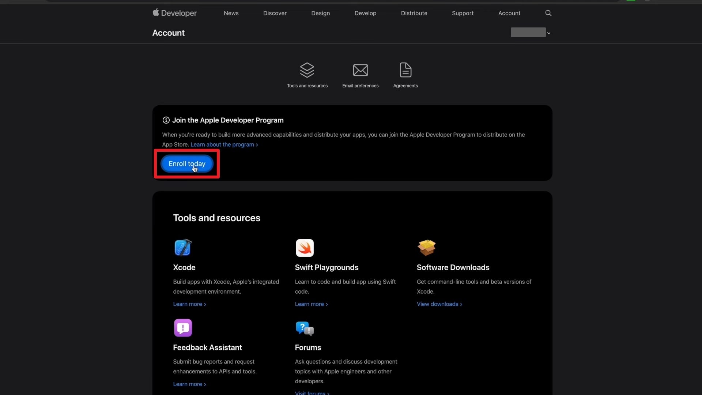
Task: Click the Xcode heading
Action: tap(184, 267)
